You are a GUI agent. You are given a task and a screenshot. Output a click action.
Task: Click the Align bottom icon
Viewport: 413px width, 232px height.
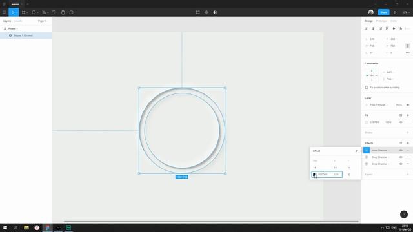[x=401, y=28]
